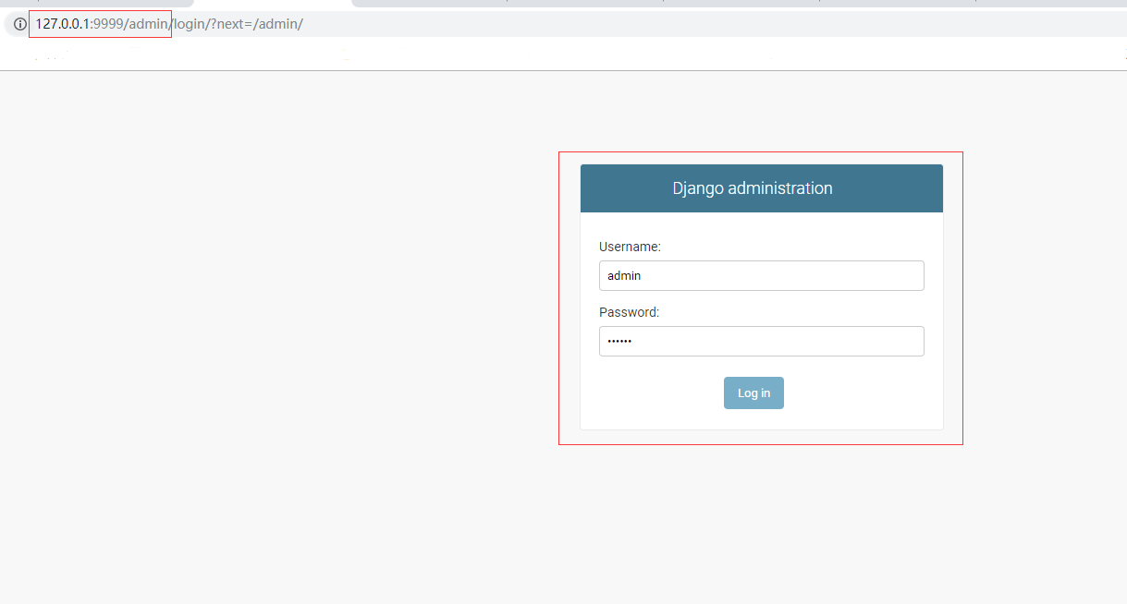1127x604 pixels.
Task: Click the browser address bar URL
Action: 169,24
